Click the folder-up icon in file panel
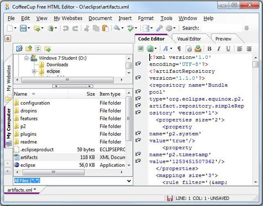 pos(29,49)
